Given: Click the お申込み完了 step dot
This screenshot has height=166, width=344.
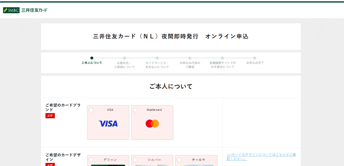Looking at the screenshot, I should [255, 58].
